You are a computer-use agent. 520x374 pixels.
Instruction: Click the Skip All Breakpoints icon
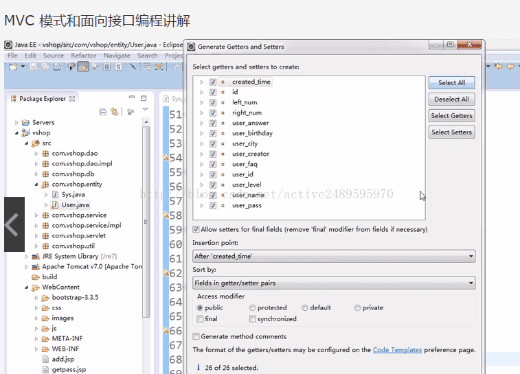[133, 67]
